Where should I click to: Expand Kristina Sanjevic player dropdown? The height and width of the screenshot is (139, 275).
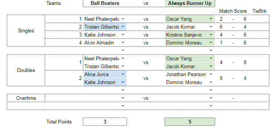click(211, 35)
